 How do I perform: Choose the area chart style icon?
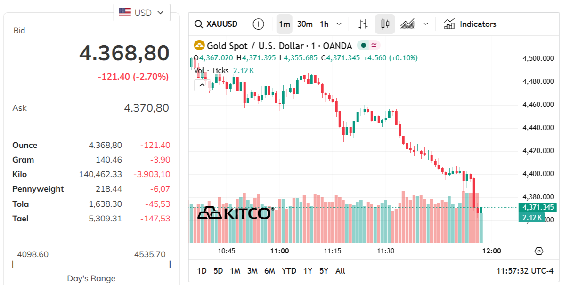[407, 24]
